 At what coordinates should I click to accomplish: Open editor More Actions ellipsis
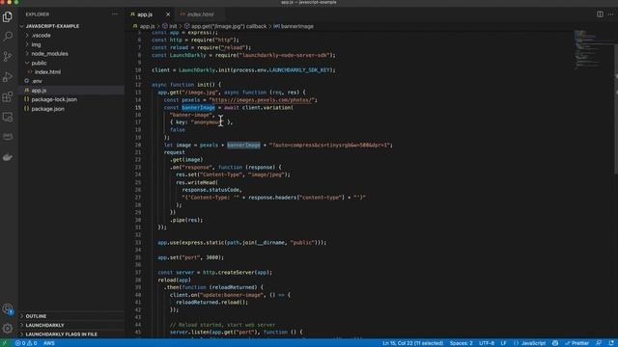coord(610,14)
